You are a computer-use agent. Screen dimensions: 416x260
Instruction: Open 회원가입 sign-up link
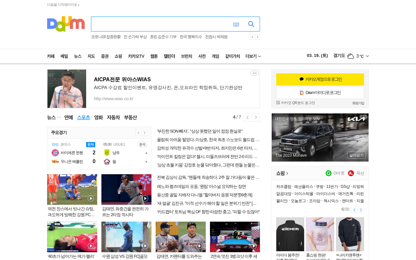click(358, 103)
